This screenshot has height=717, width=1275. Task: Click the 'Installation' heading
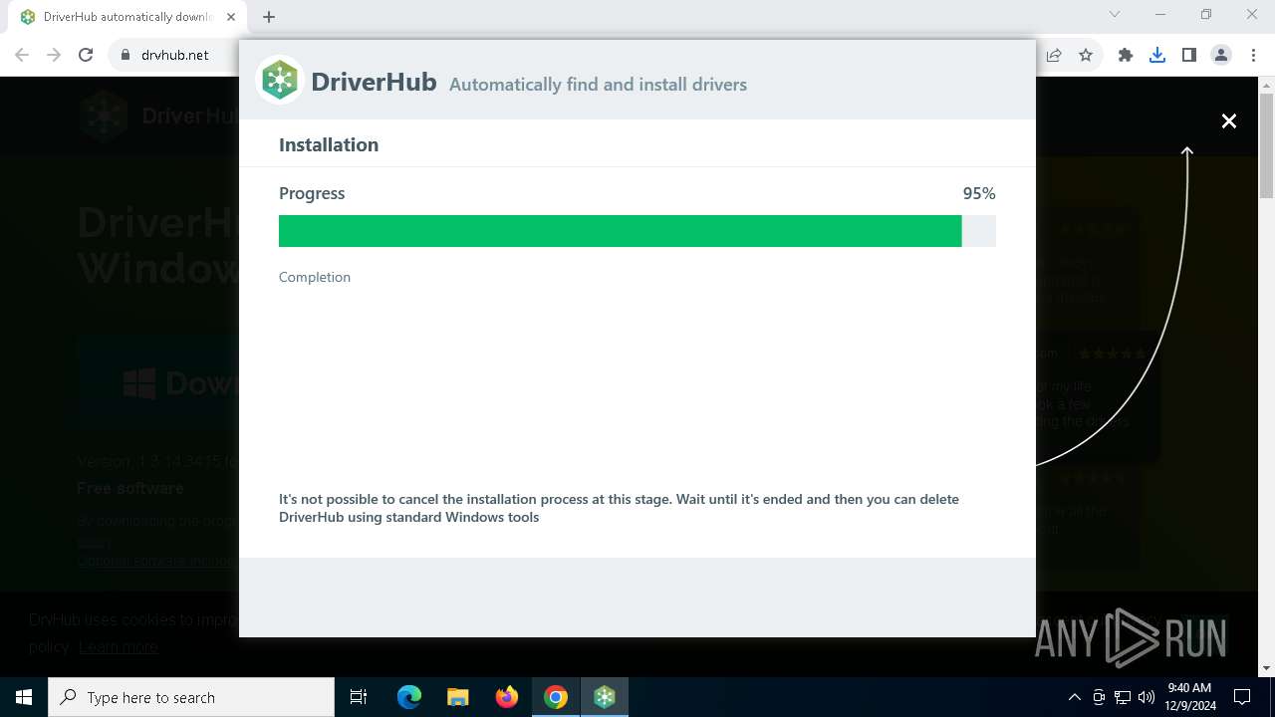[329, 144]
